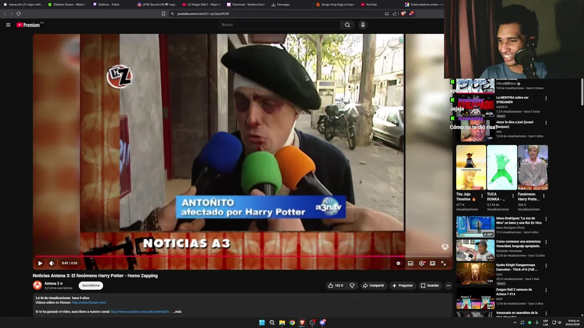Open the youtube.com/user/antena3 link
This screenshot has height=328, width=584.
140,312
